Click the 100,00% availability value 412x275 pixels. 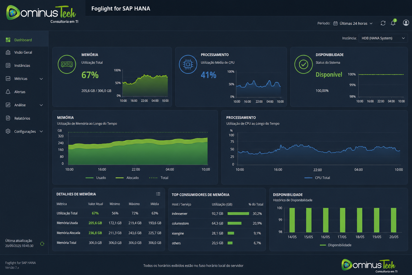point(322,91)
